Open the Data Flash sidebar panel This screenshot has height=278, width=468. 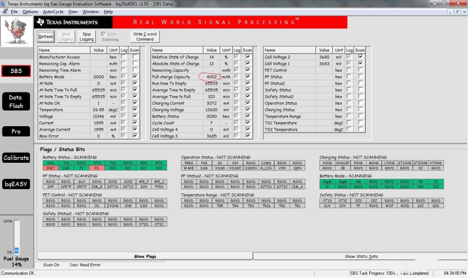(16, 102)
